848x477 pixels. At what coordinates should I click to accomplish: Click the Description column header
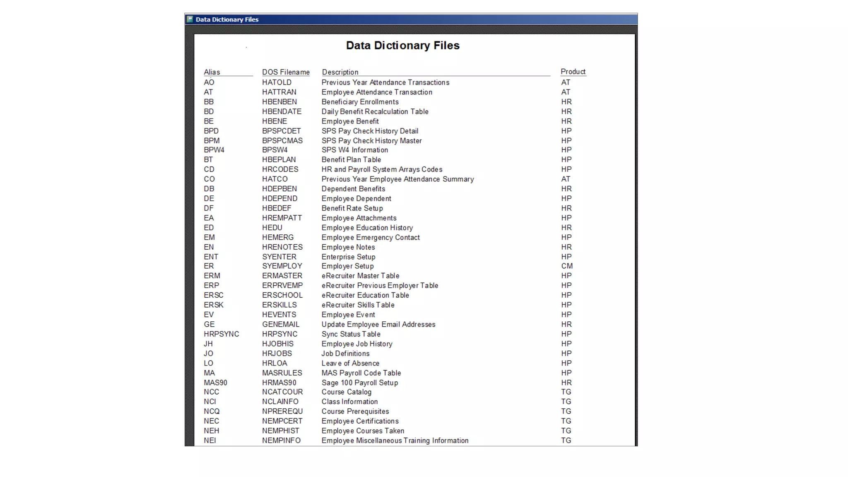[x=340, y=72]
